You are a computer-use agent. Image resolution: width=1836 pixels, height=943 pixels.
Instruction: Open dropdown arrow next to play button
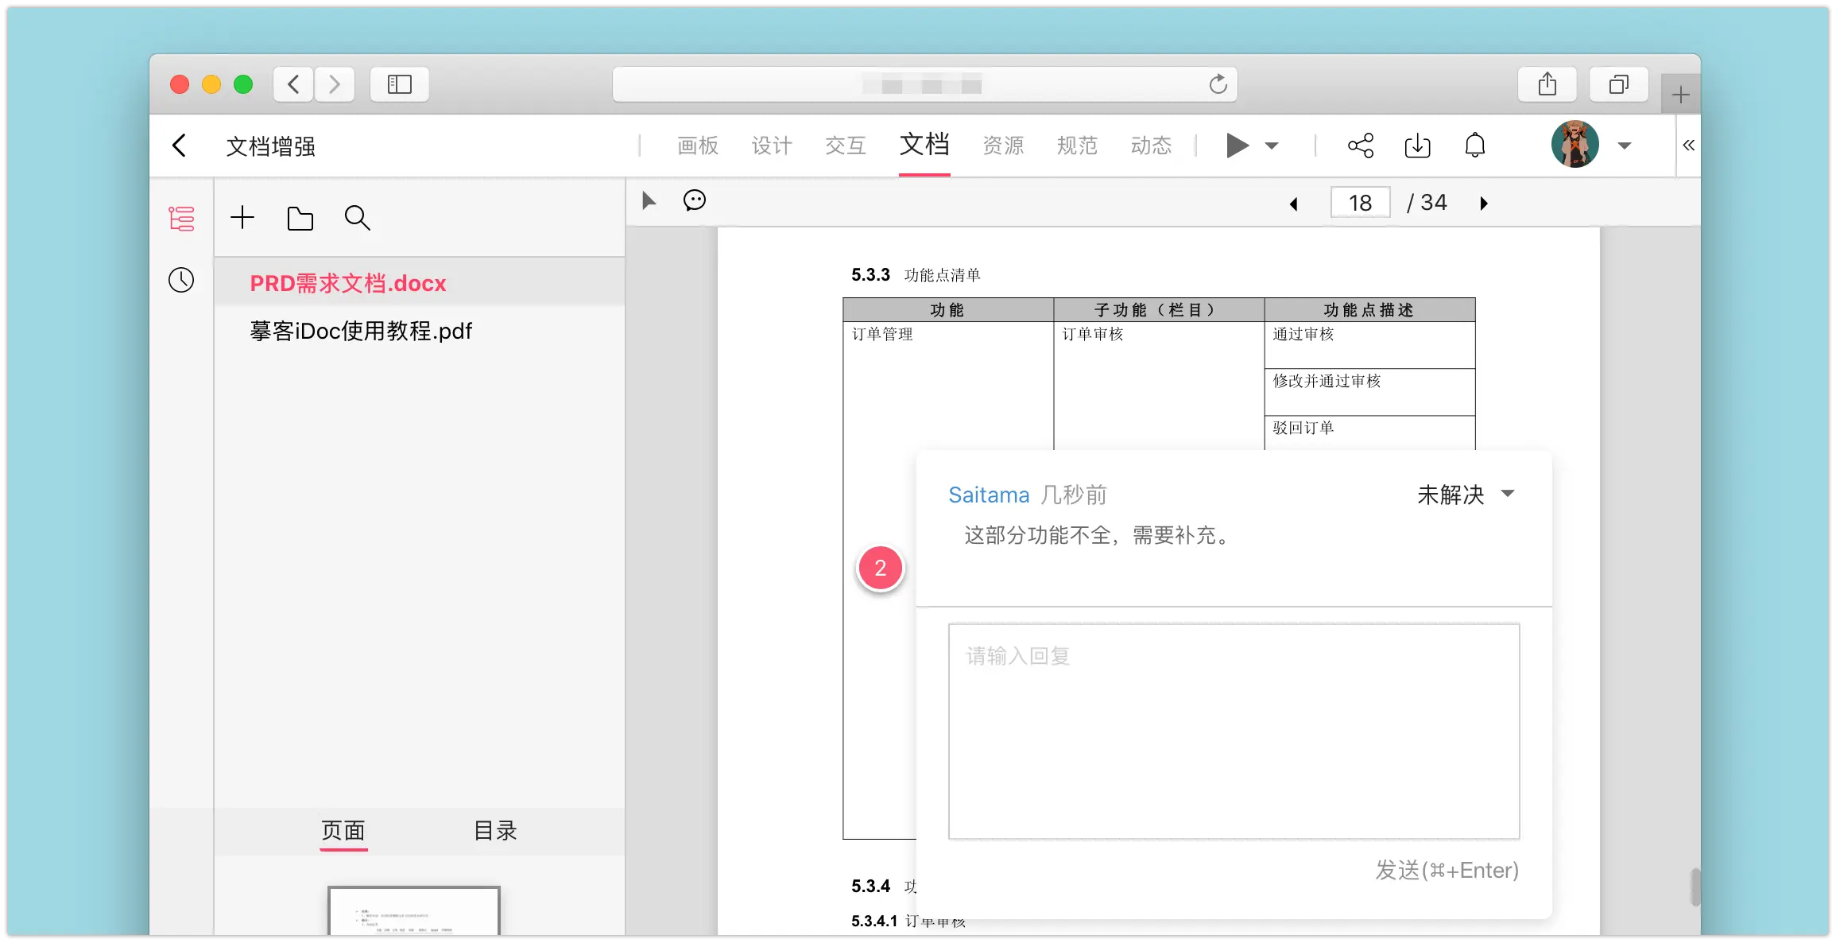coord(1272,146)
